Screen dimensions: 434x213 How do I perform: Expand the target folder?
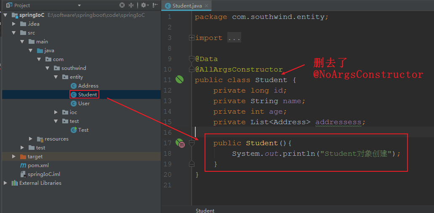tap(14, 157)
